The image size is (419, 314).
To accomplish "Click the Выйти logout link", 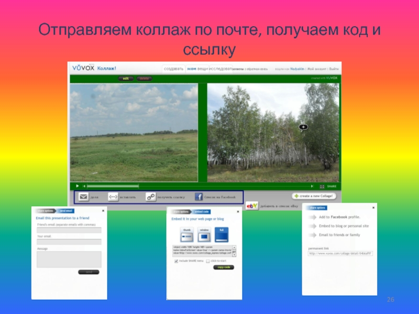I will click(334, 69).
